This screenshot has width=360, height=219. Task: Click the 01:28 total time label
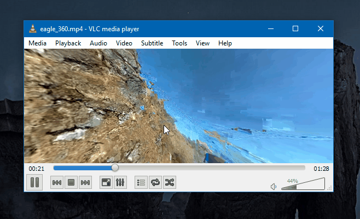pos(321,169)
